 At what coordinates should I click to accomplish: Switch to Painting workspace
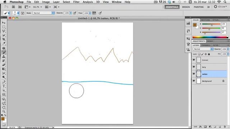coord(199,7)
